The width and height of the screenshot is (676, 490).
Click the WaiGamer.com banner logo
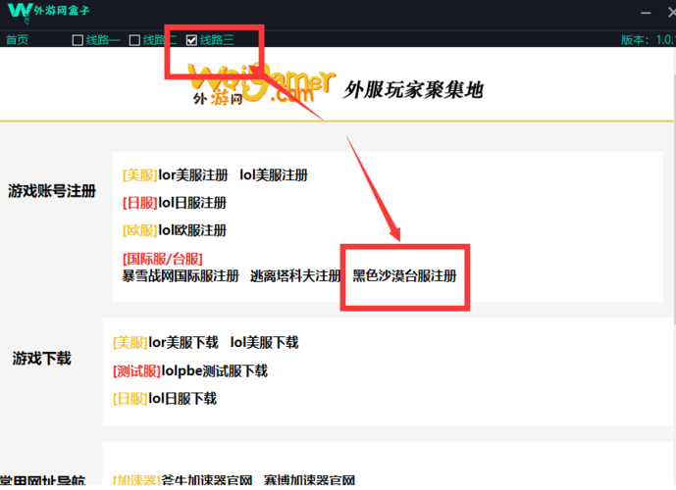tap(262, 84)
